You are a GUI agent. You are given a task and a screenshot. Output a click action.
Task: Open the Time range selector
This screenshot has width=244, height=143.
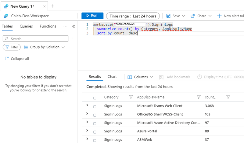click(133, 16)
